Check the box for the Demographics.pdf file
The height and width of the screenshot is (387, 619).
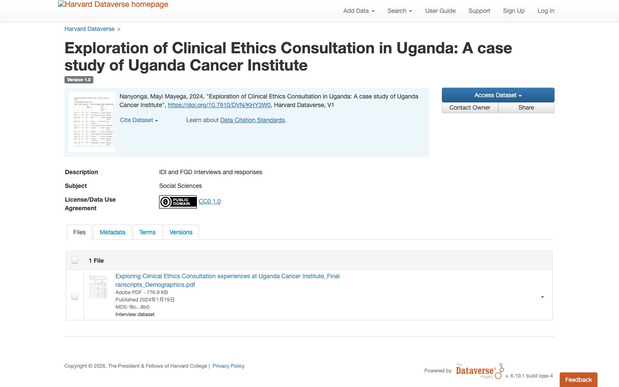tap(75, 296)
